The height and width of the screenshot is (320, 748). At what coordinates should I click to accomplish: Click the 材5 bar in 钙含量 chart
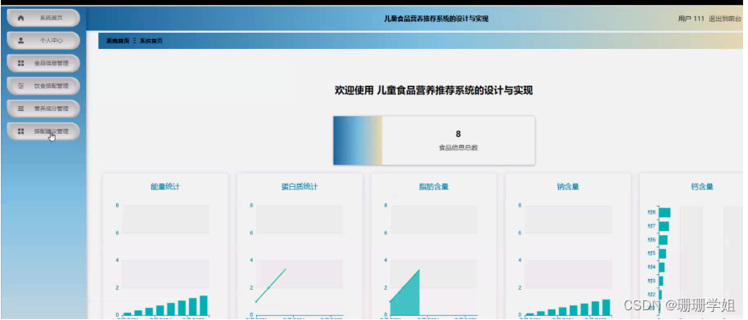(662, 254)
